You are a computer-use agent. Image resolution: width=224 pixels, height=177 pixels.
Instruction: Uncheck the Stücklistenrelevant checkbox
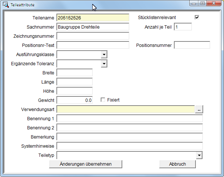pyautogui.click(x=197, y=18)
